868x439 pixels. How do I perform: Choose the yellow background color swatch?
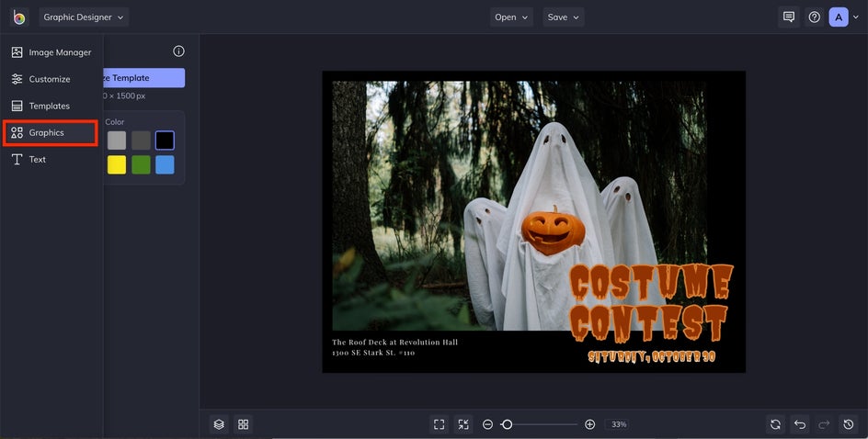pos(117,164)
